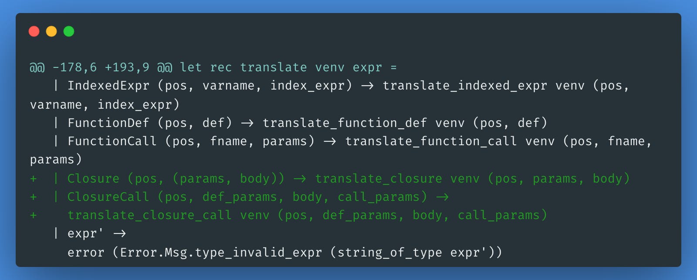Click the diff hunk header -178,6 +193,9
The width and height of the screenshot is (697, 280).
101,67
